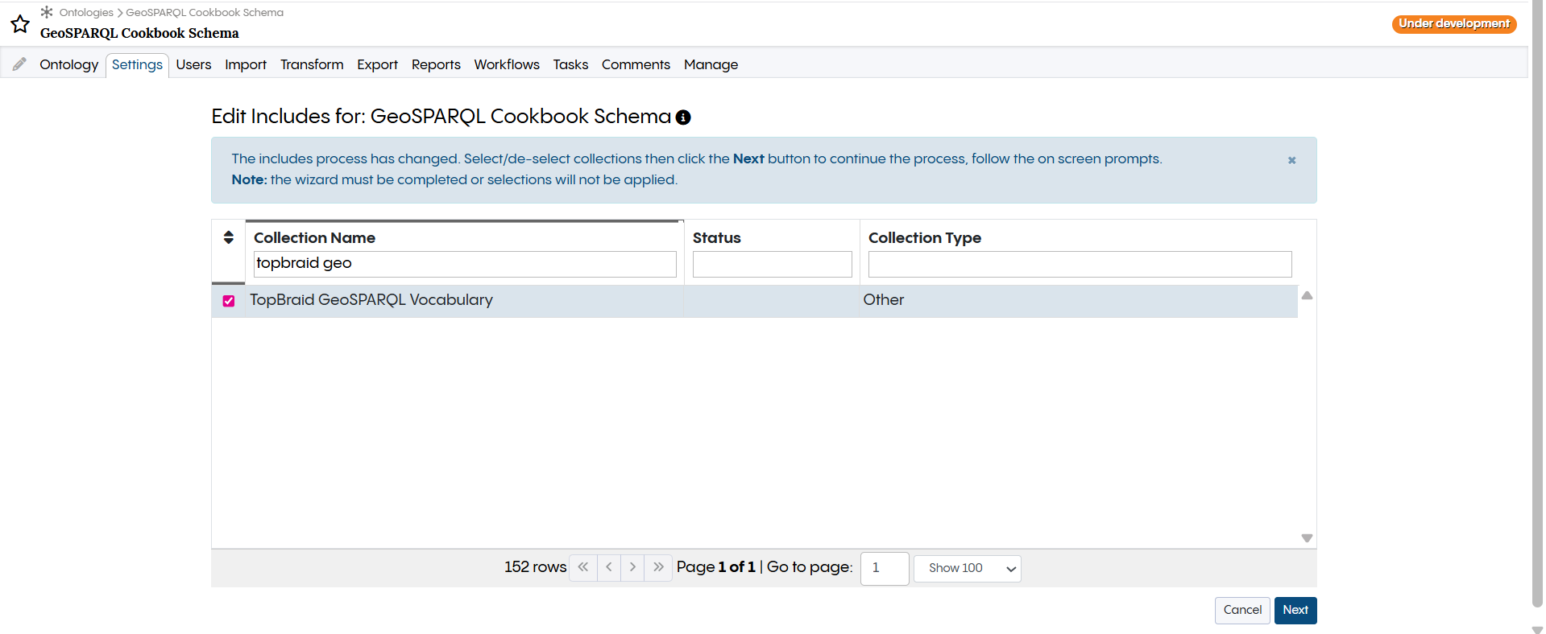Focus the Collection Type filter field
This screenshot has width=1546, height=634.
click(x=1080, y=264)
